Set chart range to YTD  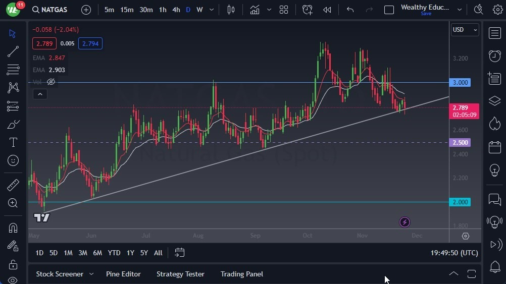click(114, 253)
